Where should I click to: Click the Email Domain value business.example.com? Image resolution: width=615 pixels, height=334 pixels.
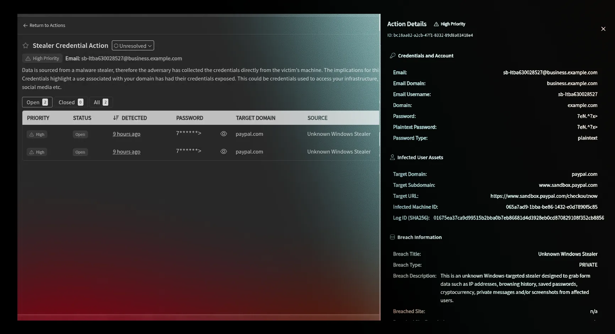(x=572, y=84)
